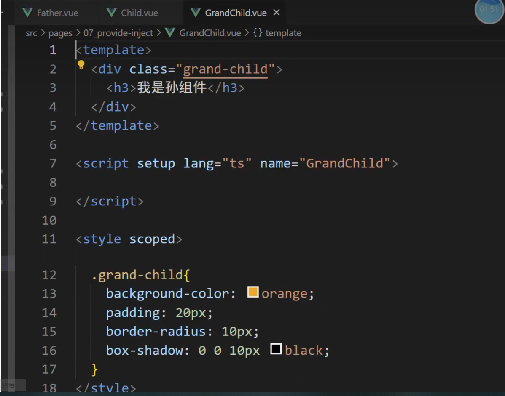The image size is (505, 396).
Task: Open the template symbol breadcrumb
Action: [283, 33]
